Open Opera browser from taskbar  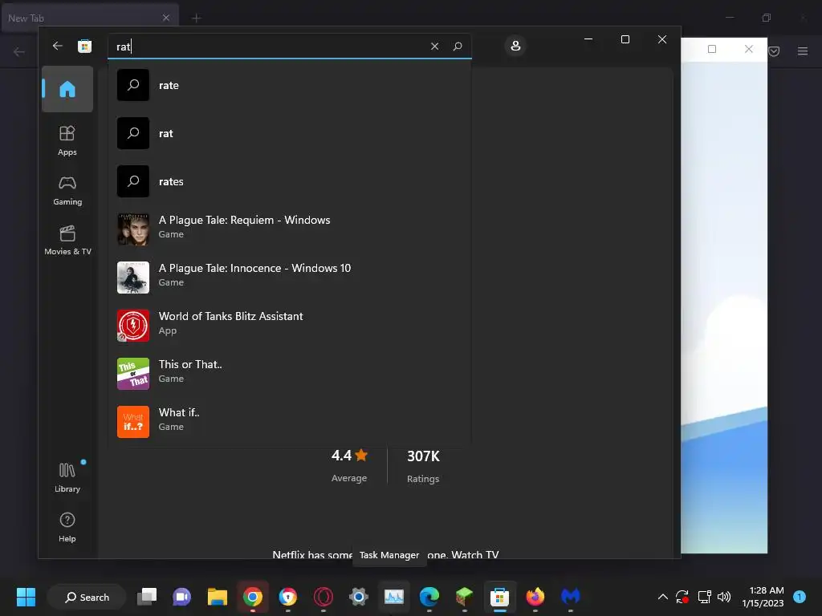pyautogui.click(x=323, y=597)
